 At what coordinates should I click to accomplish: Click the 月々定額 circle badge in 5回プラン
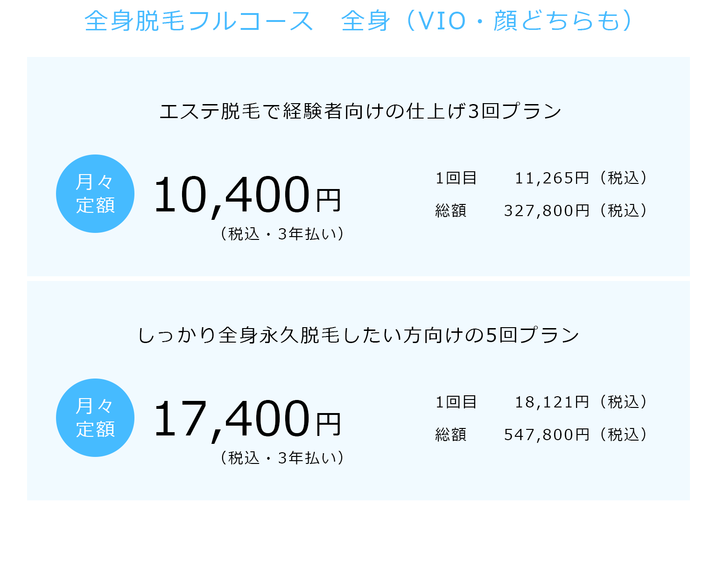(95, 418)
